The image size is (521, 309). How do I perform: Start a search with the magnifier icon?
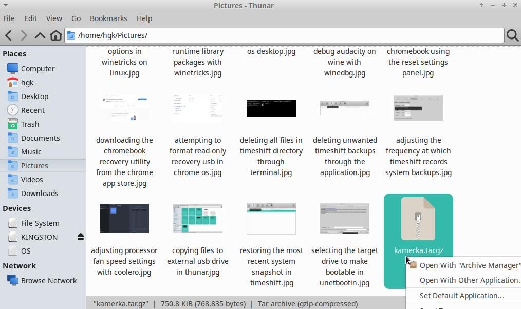[x=512, y=35]
